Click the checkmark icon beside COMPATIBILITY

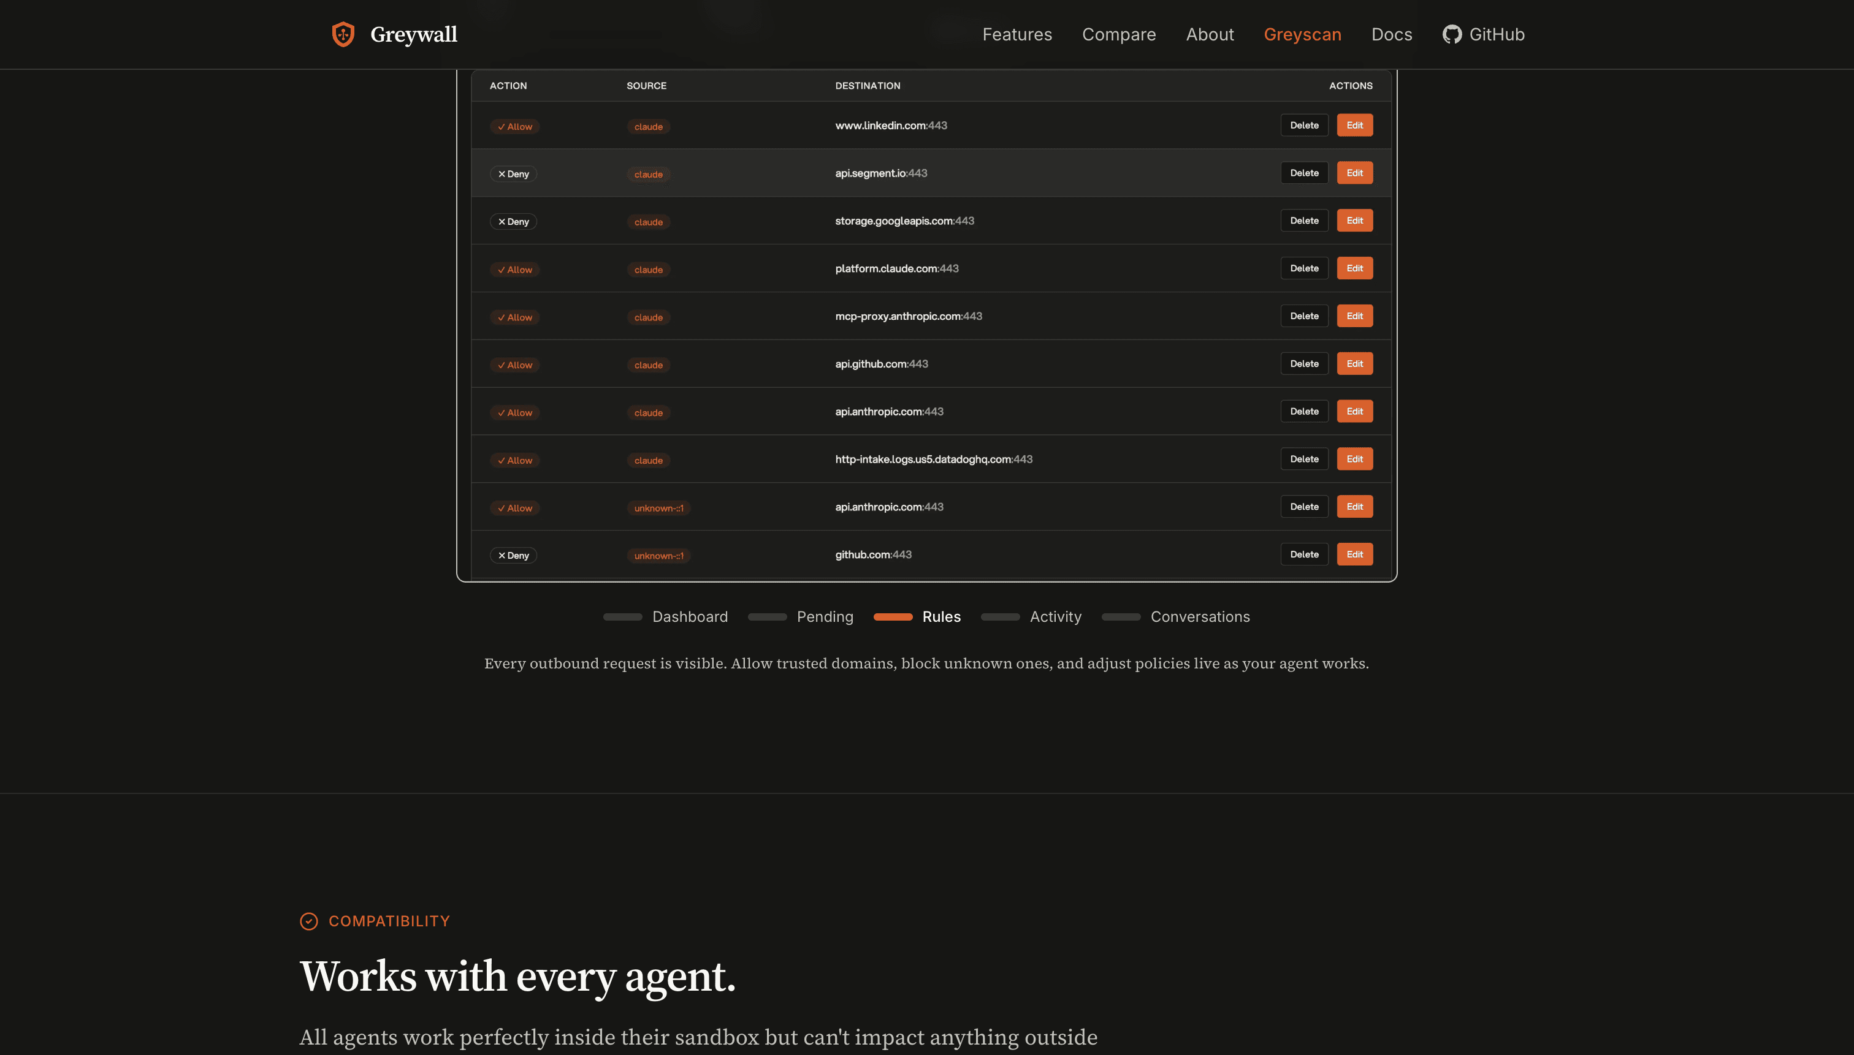click(x=310, y=921)
